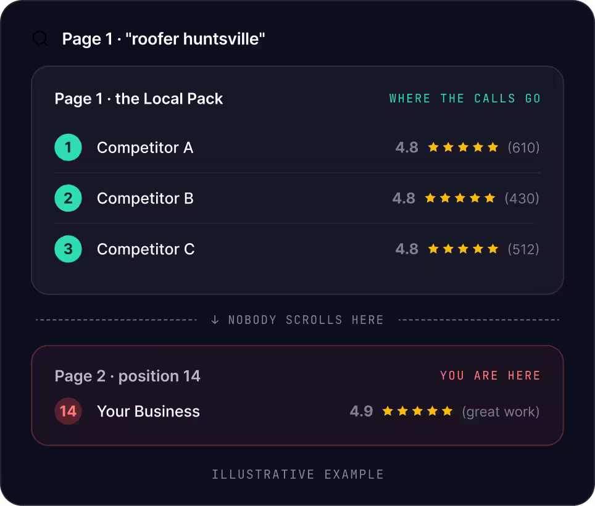Image resolution: width=595 pixels, height=506 pixels.
Task: Click Competitor B's star rating
Action: [460, 198]
